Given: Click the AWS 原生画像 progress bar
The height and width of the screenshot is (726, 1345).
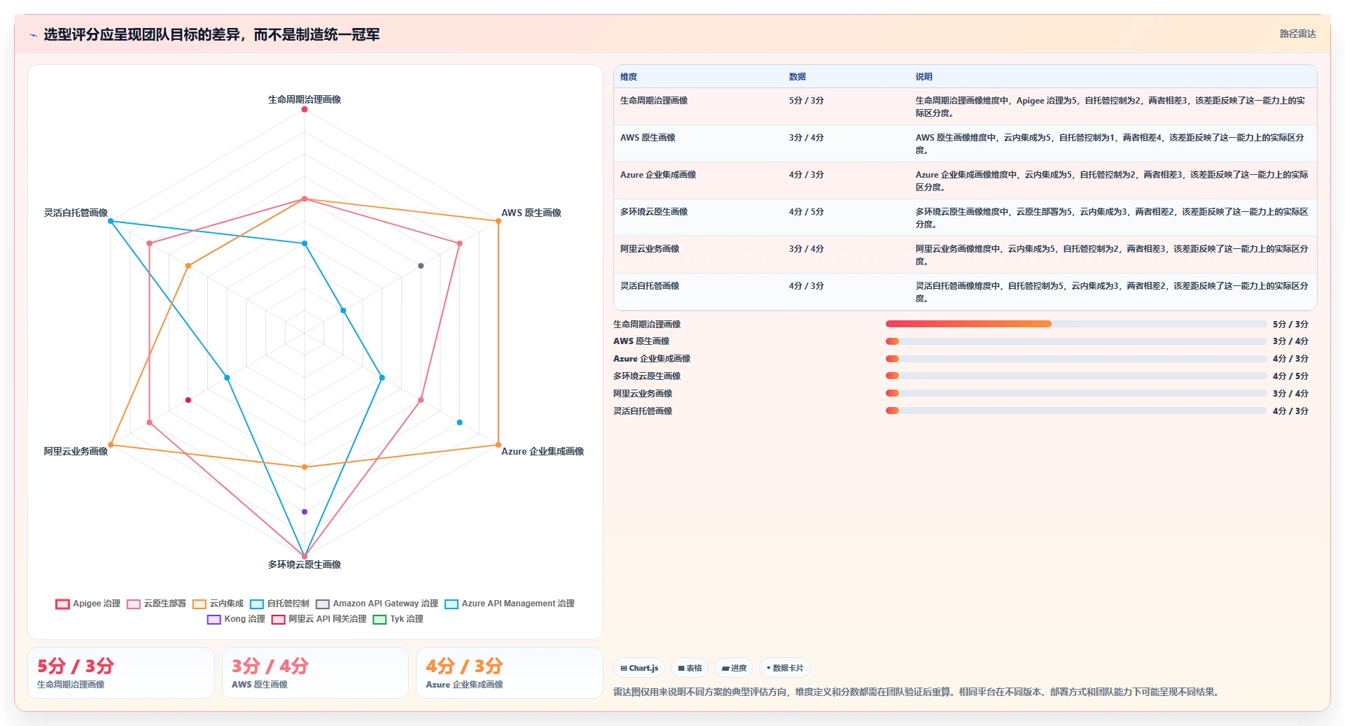Looking at the screenshot, I should (1076, 341).
